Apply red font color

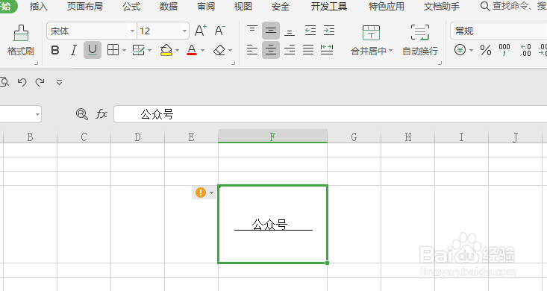pos(192,50)
